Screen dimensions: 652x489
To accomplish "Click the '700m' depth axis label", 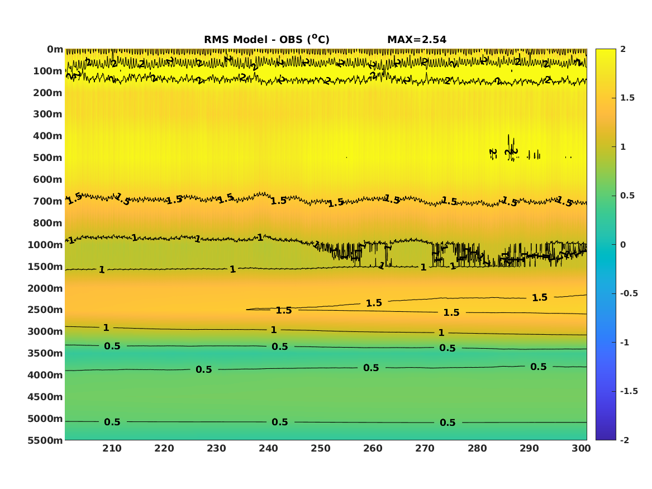I will [48, 201].
